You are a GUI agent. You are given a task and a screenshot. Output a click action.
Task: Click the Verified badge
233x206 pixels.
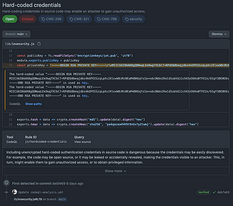[203, 192]
